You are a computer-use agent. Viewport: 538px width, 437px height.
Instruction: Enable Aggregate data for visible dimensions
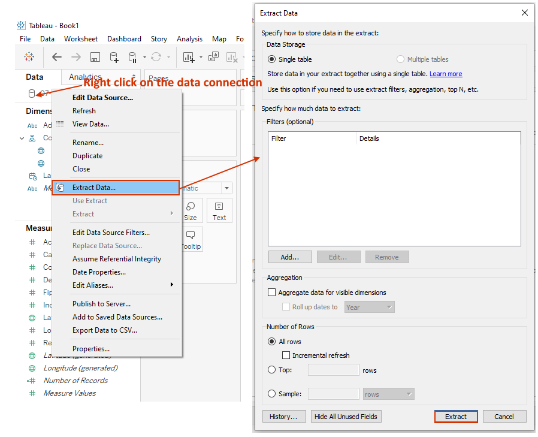(271, 292)
